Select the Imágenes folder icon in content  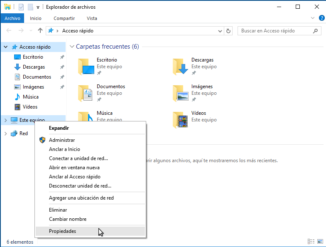click(181, 93)
